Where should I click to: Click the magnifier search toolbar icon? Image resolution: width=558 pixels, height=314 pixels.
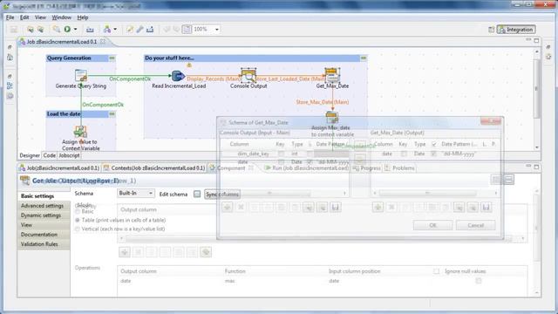click(x=56, y=29)
